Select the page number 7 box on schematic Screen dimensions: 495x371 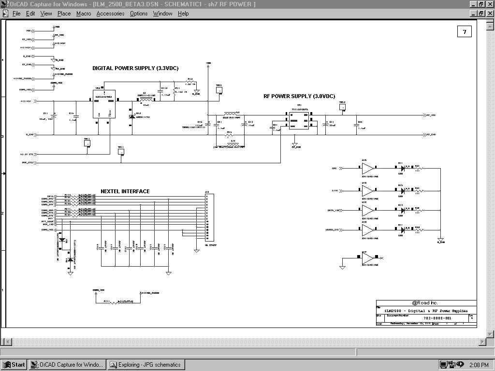tap(464, 32)
